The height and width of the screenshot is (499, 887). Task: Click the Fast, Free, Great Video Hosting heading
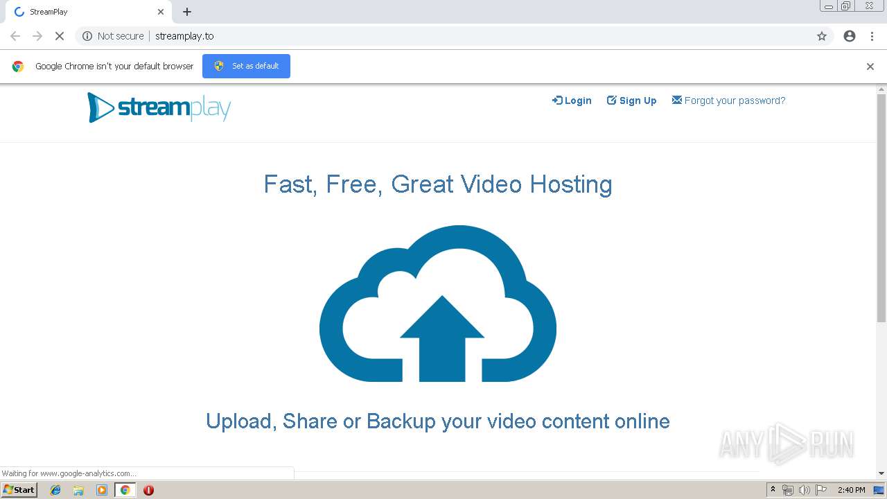[x=438, y=184]
